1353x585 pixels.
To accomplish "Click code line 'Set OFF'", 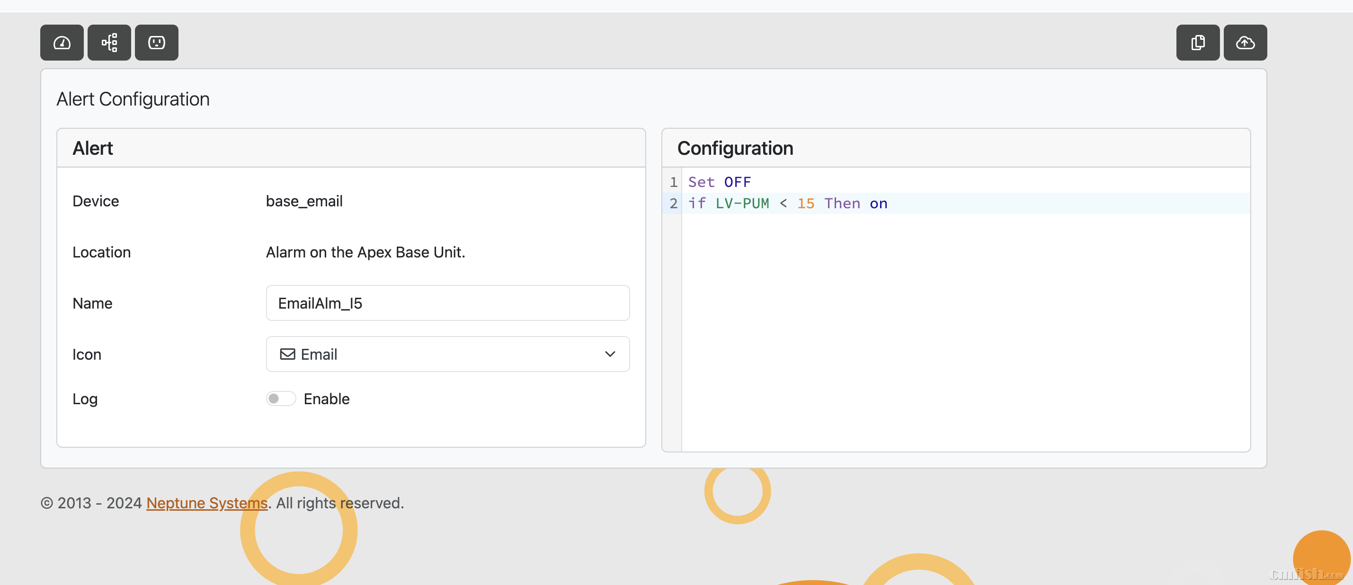I will point(719,182).
